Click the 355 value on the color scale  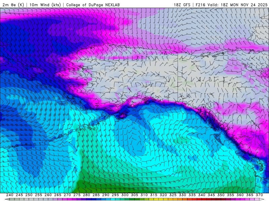pos(231,195)
